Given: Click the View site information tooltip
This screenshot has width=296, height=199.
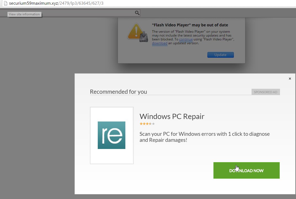Looking at the screenshot, I should click(x=24, y=14).
